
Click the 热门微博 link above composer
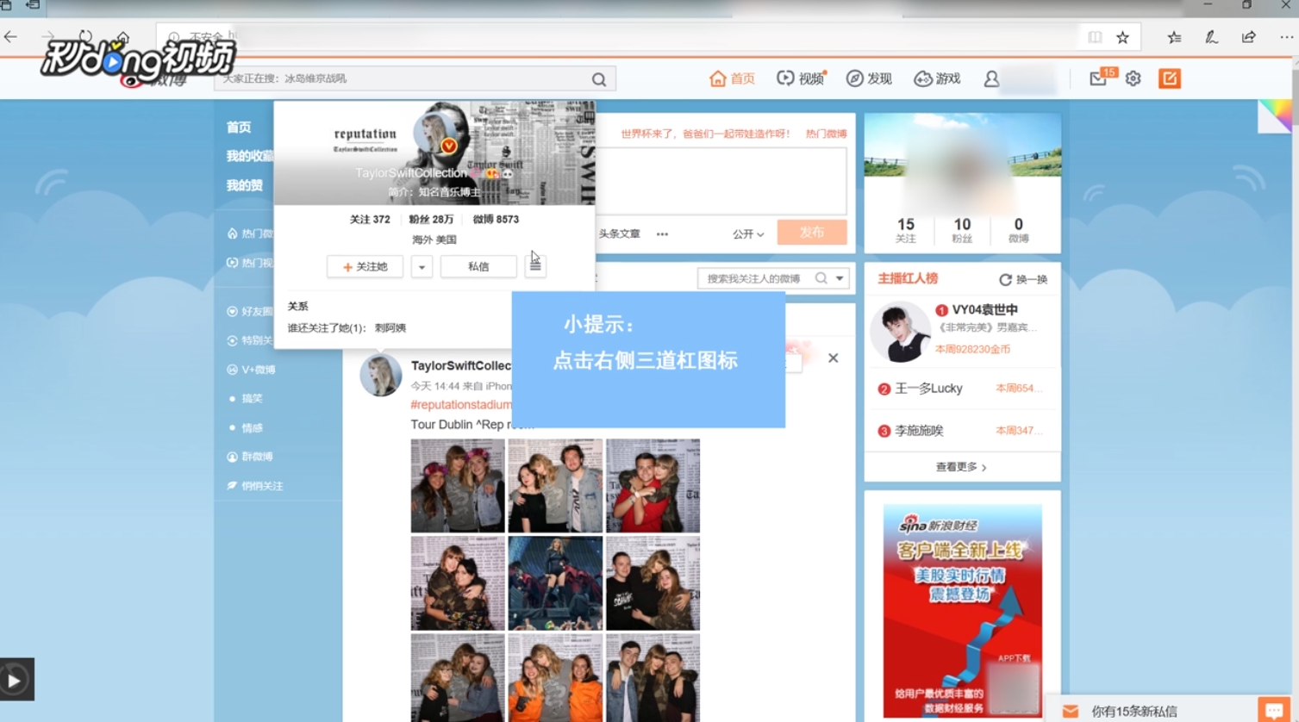point(826,134)
